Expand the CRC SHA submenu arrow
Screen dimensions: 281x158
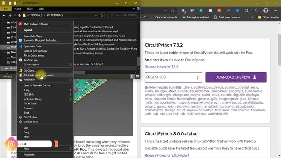click(70, 95)
